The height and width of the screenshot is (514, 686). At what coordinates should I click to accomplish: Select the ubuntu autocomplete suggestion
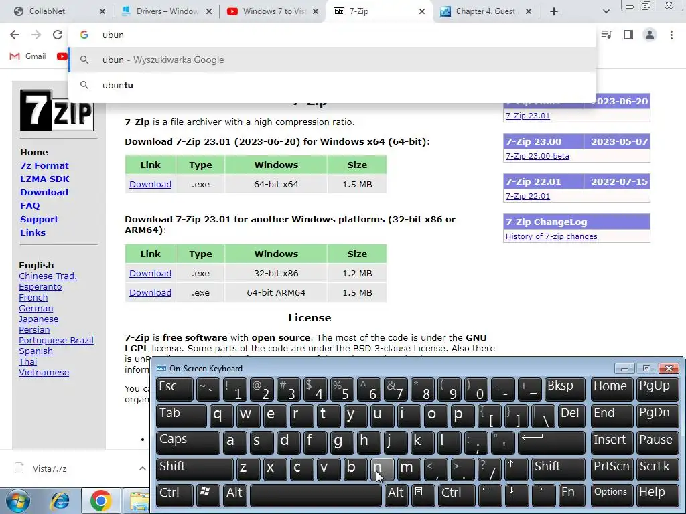click(332, 85)
